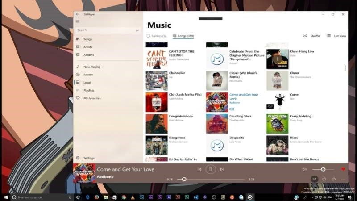
Task: Switch to List View
Action: pos(336,36)
